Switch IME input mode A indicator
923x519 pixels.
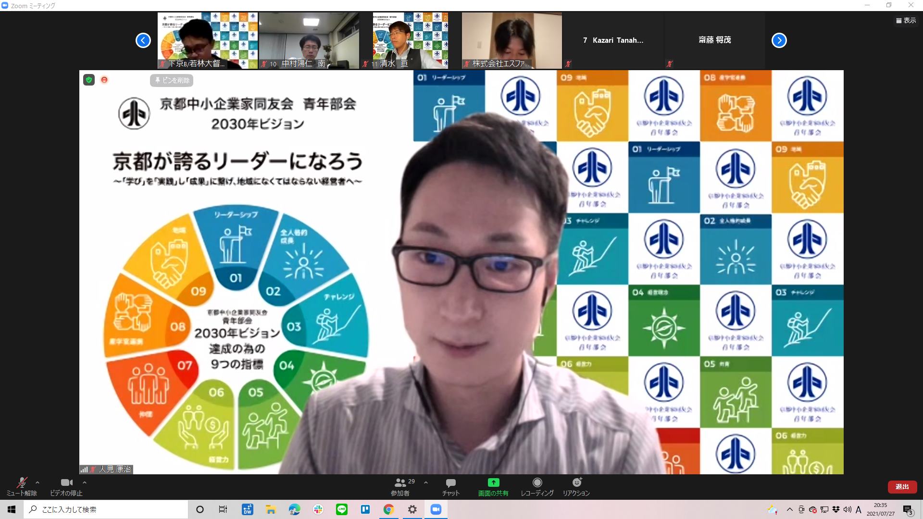(859, 509)
